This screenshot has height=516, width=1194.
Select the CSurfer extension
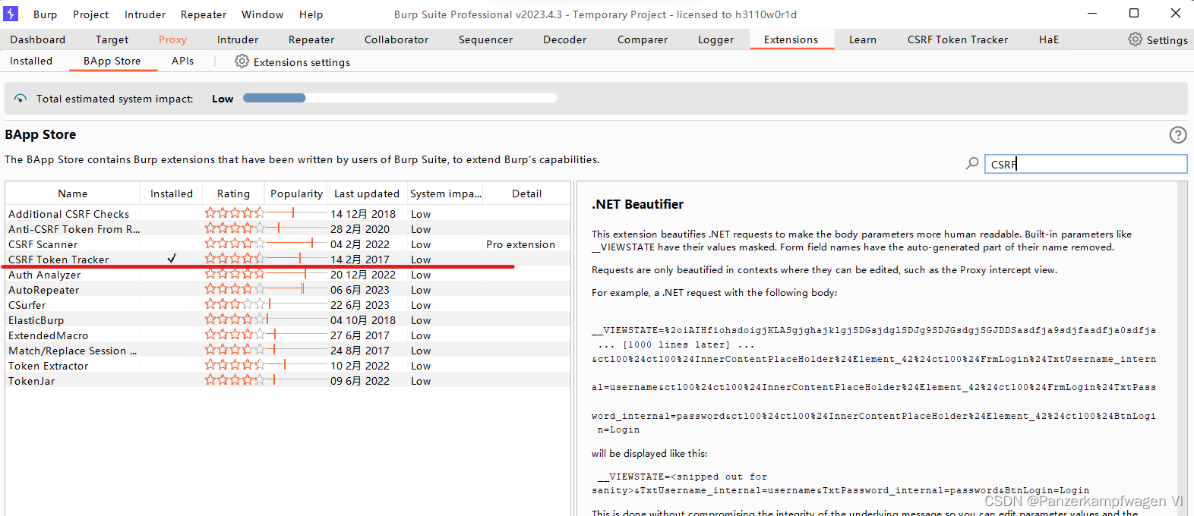coord(288,304)
